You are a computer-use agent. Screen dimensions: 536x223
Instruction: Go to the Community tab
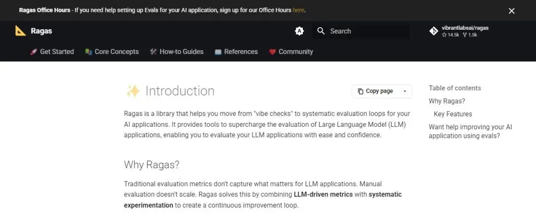(x=291, y=52)
